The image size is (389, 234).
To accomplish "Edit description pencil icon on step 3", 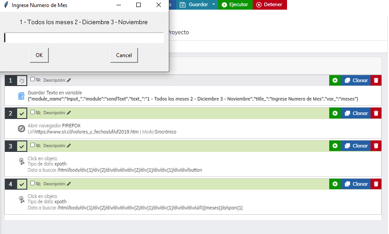I will click(x=69, y=146).
